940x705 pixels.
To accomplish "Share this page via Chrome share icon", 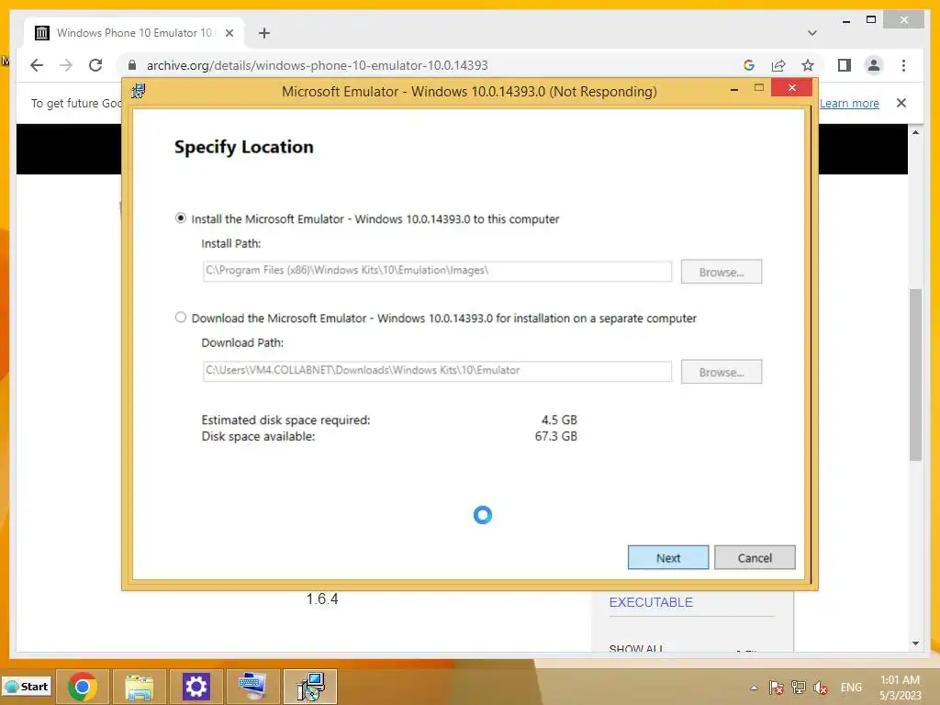I will click(x=778, y=65).
